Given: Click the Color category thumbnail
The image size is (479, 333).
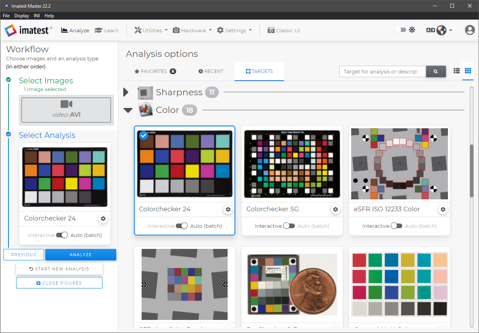Looking at the screenshot, I should click(x=145, y=110).
